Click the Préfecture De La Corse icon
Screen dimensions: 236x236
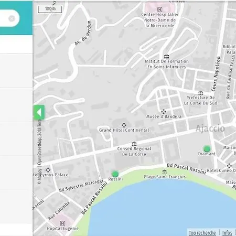tap(201, 93)
